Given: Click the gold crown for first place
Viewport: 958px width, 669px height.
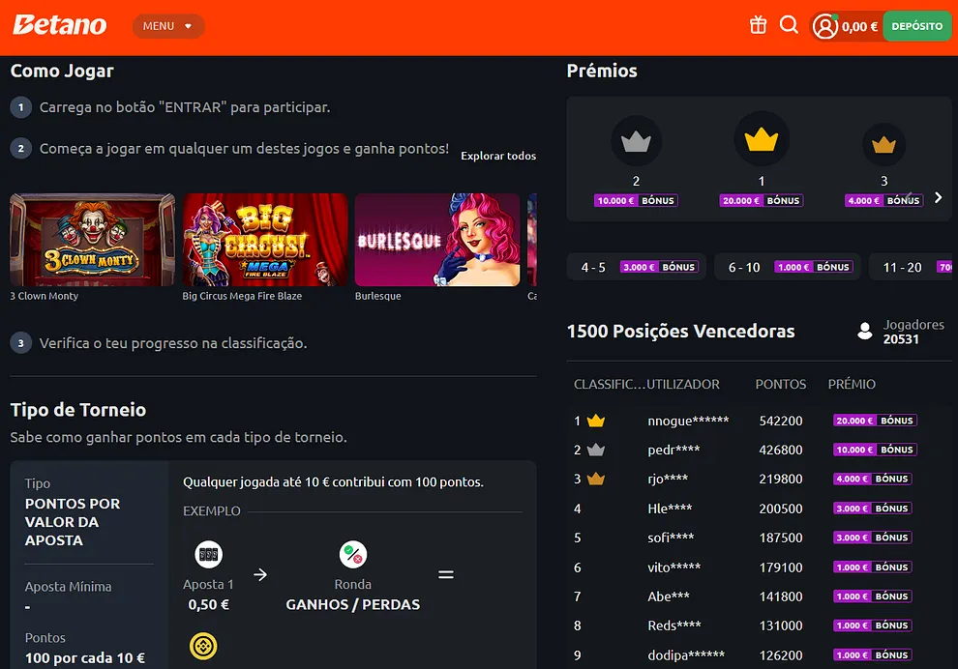Looking at the screenshot, I should (762, 140).
